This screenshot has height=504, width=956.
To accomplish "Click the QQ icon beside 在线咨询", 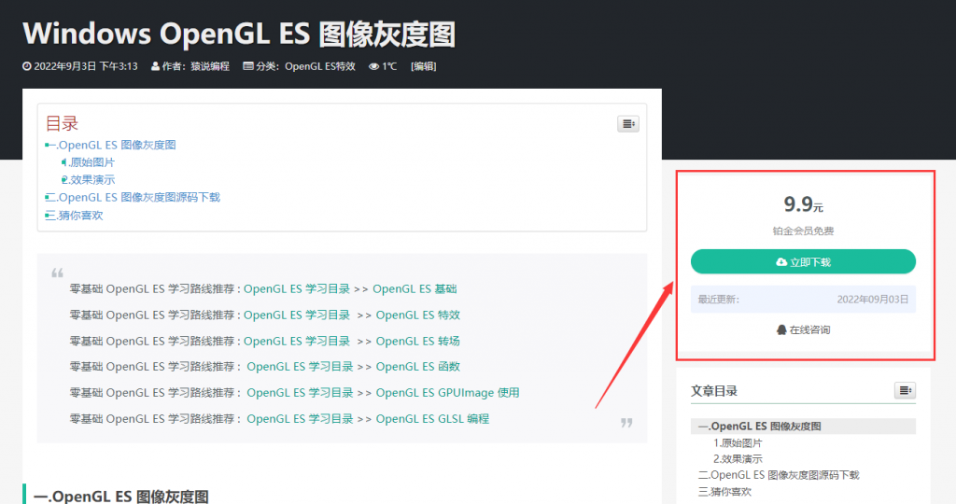I will tap(781, 329).
